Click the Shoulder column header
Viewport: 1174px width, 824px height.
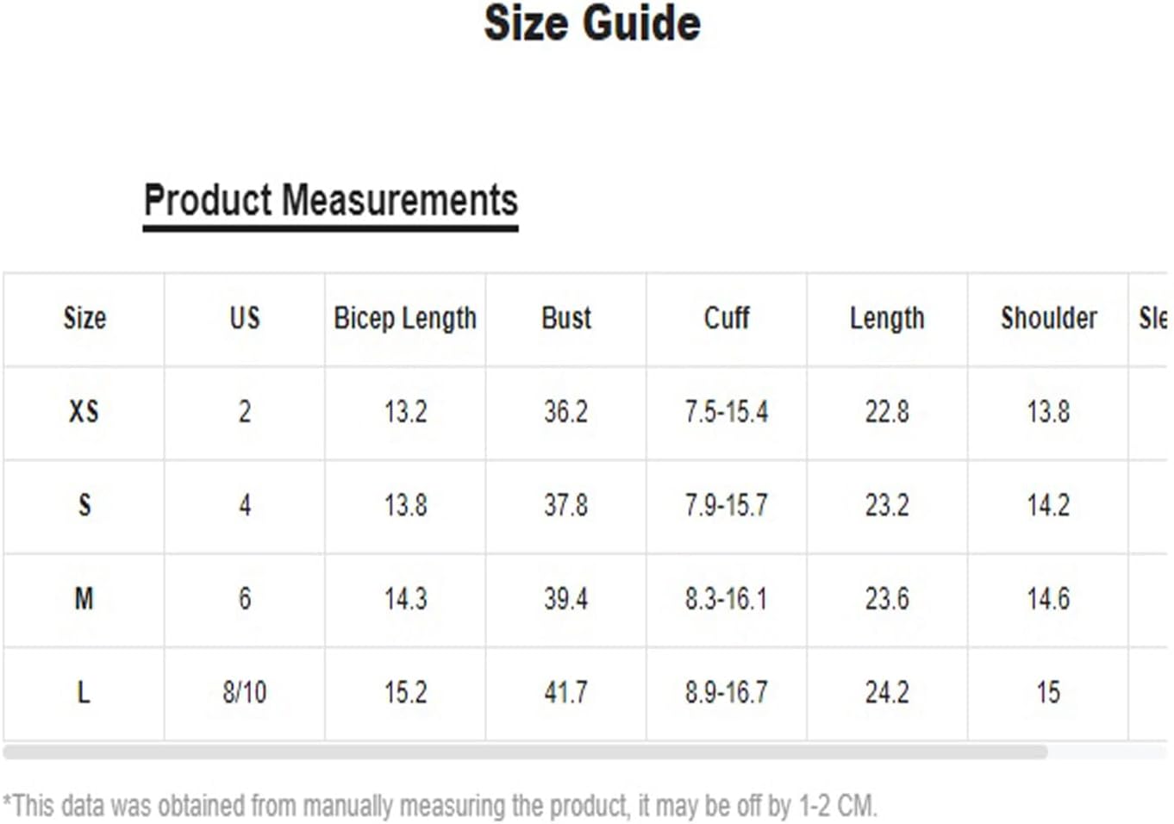point(1048,318)
